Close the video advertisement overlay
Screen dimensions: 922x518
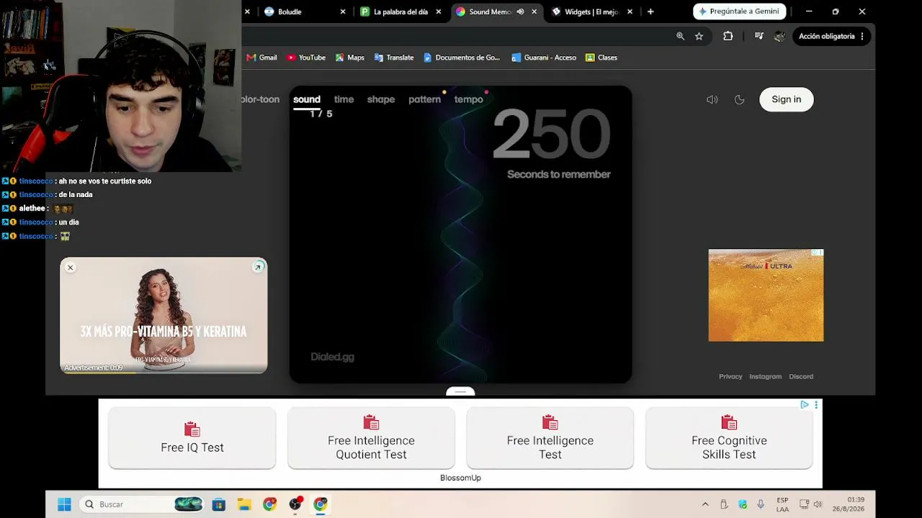70,268
